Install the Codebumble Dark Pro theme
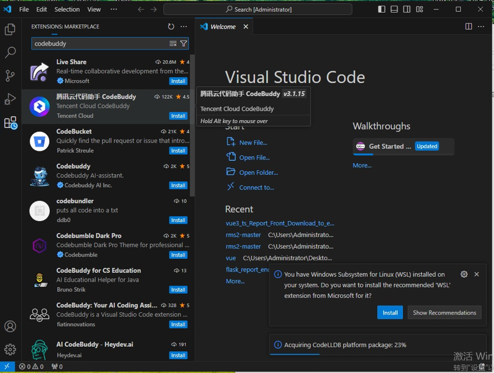 (x=178, y=254)
